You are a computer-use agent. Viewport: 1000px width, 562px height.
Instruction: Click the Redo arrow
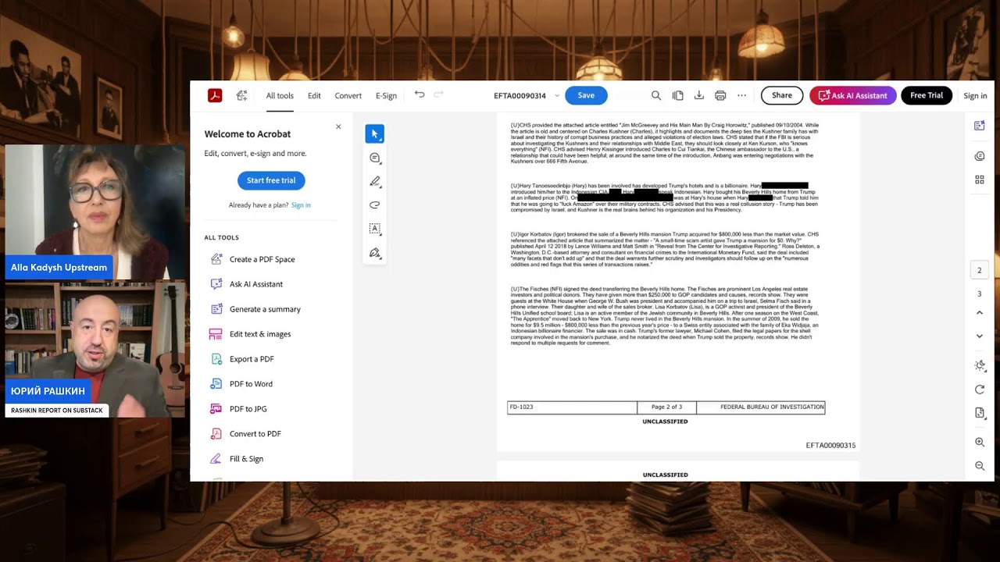pyautogui.click(x=438, y=94)
